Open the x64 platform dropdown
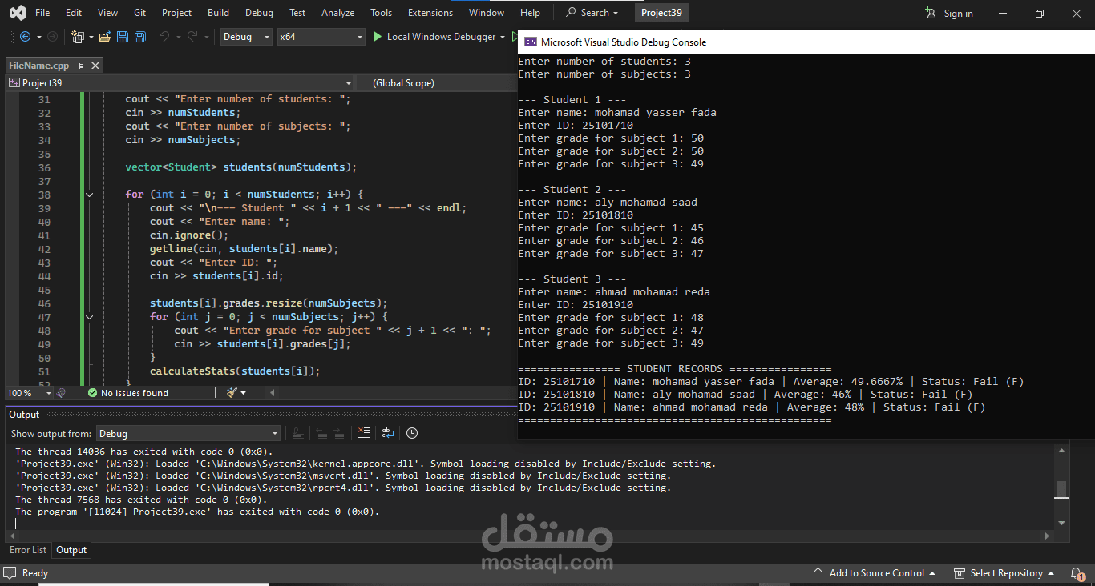This screenshot has width=1095, height=586. tap(321, 37)
